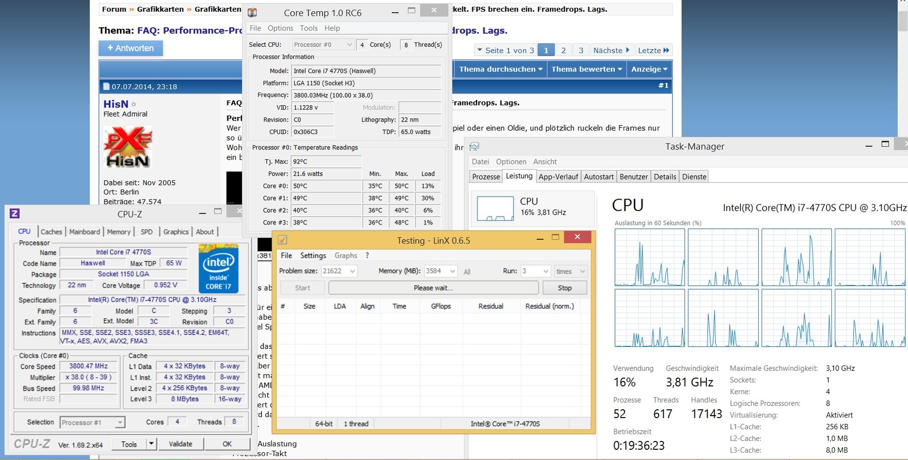This screenshot has width=908, height=460.
Task: Open the '?' help menu in LinX
Action: (x=367, y=256)
